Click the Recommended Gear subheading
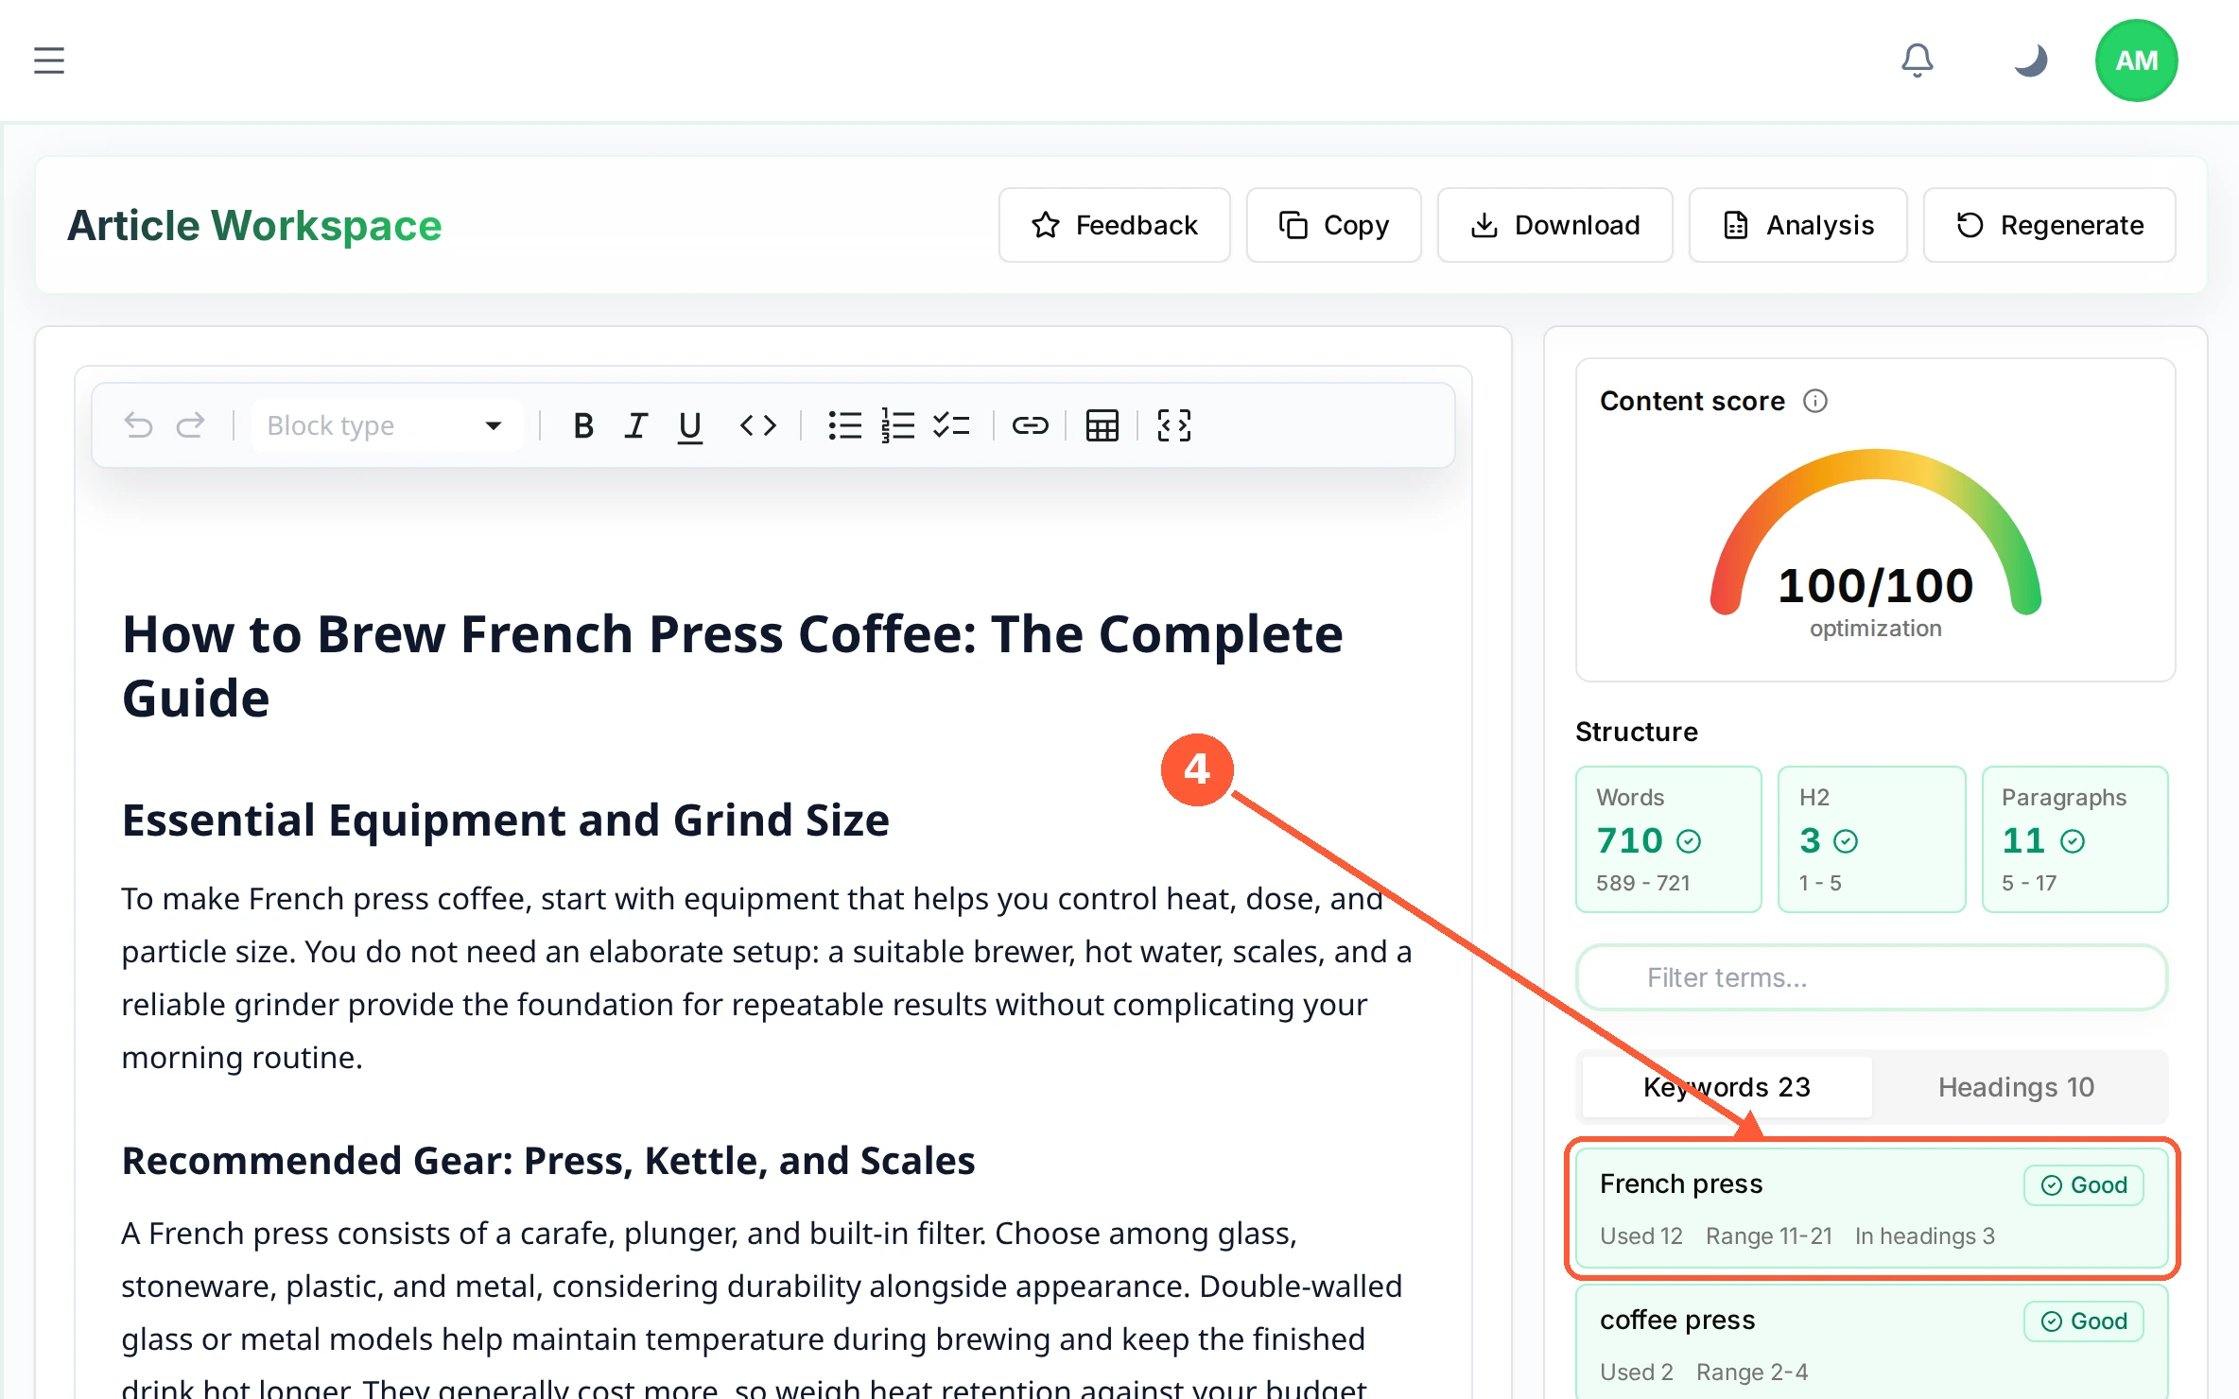This screenshot has width=2239, height=1399. click(548, 1161)
